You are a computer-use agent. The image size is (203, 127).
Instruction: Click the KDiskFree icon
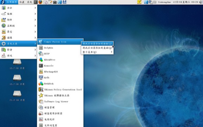pyautogui.click(x=41, y=60)
